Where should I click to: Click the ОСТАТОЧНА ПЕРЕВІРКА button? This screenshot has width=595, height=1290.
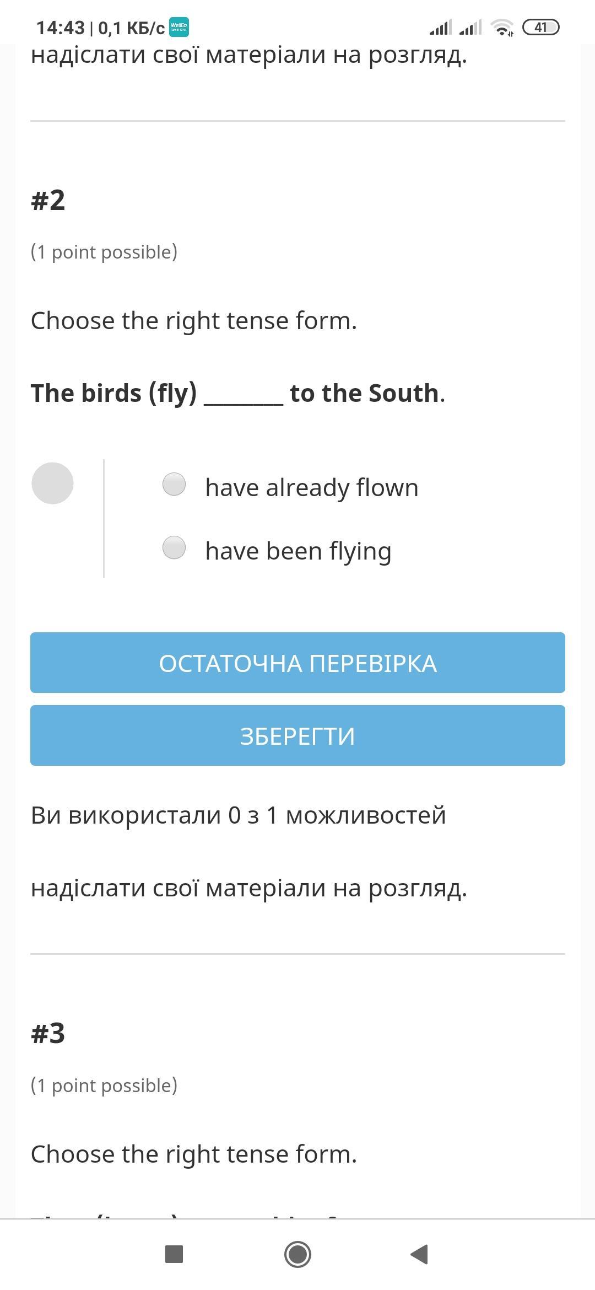[297, 663]
